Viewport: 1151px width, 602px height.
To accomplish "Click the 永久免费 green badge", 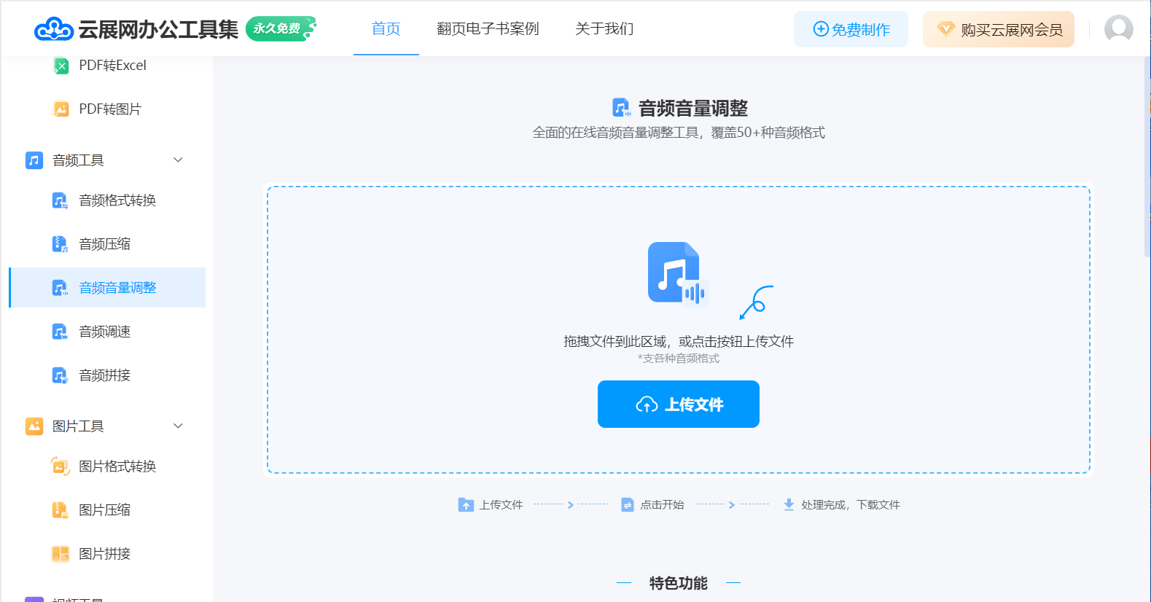I will [x=281, y=28].
